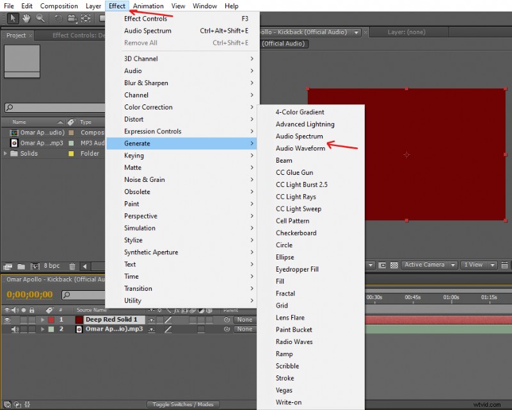Click the Toggle Switches / Modes button
The height and width of the screenshot is (410, 512).
[x=184, y=404]
